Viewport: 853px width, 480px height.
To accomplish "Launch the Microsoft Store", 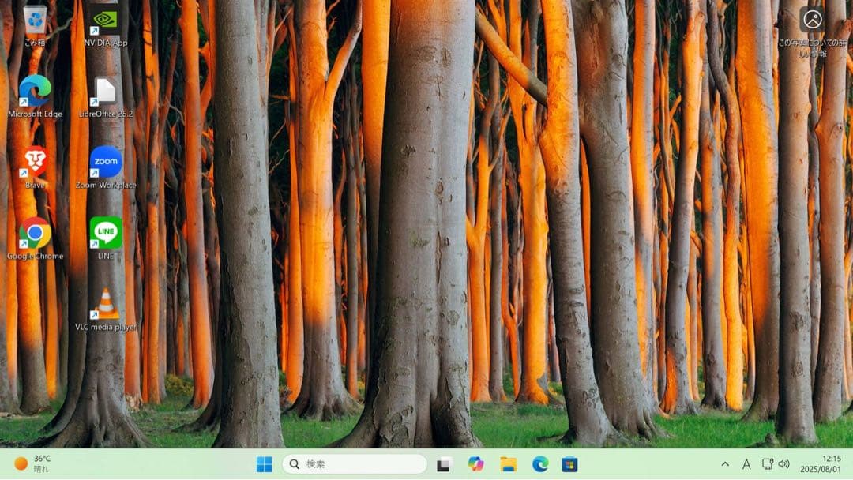I will point(570,465).
